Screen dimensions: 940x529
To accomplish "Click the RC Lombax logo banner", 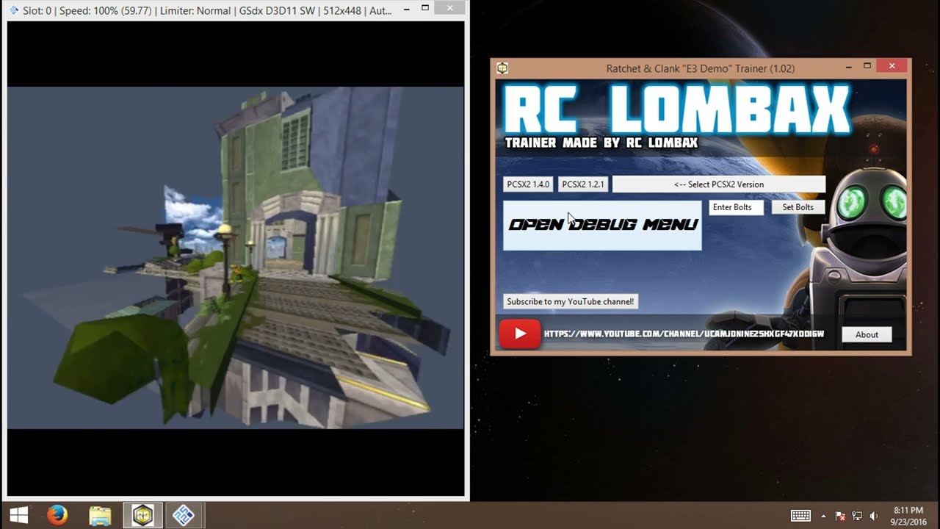I will pos(676,109).
